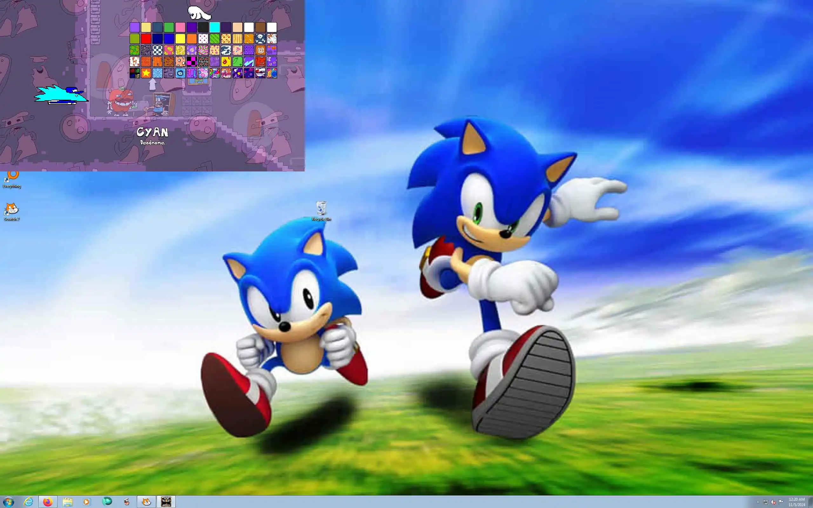Pick the yellow star on orange pattern
Image resolution: width=813 pixels, height=508 pixels.
[x=146, y=73]
